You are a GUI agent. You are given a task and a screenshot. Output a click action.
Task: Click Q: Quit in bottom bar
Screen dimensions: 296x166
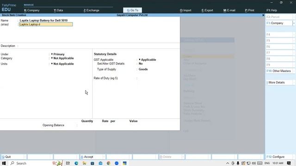click(13, 157)
